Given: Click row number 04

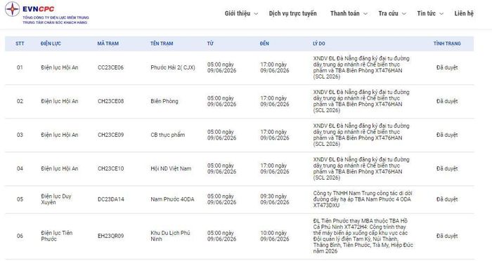Looking at the screenshot, I should click(20, 168).
